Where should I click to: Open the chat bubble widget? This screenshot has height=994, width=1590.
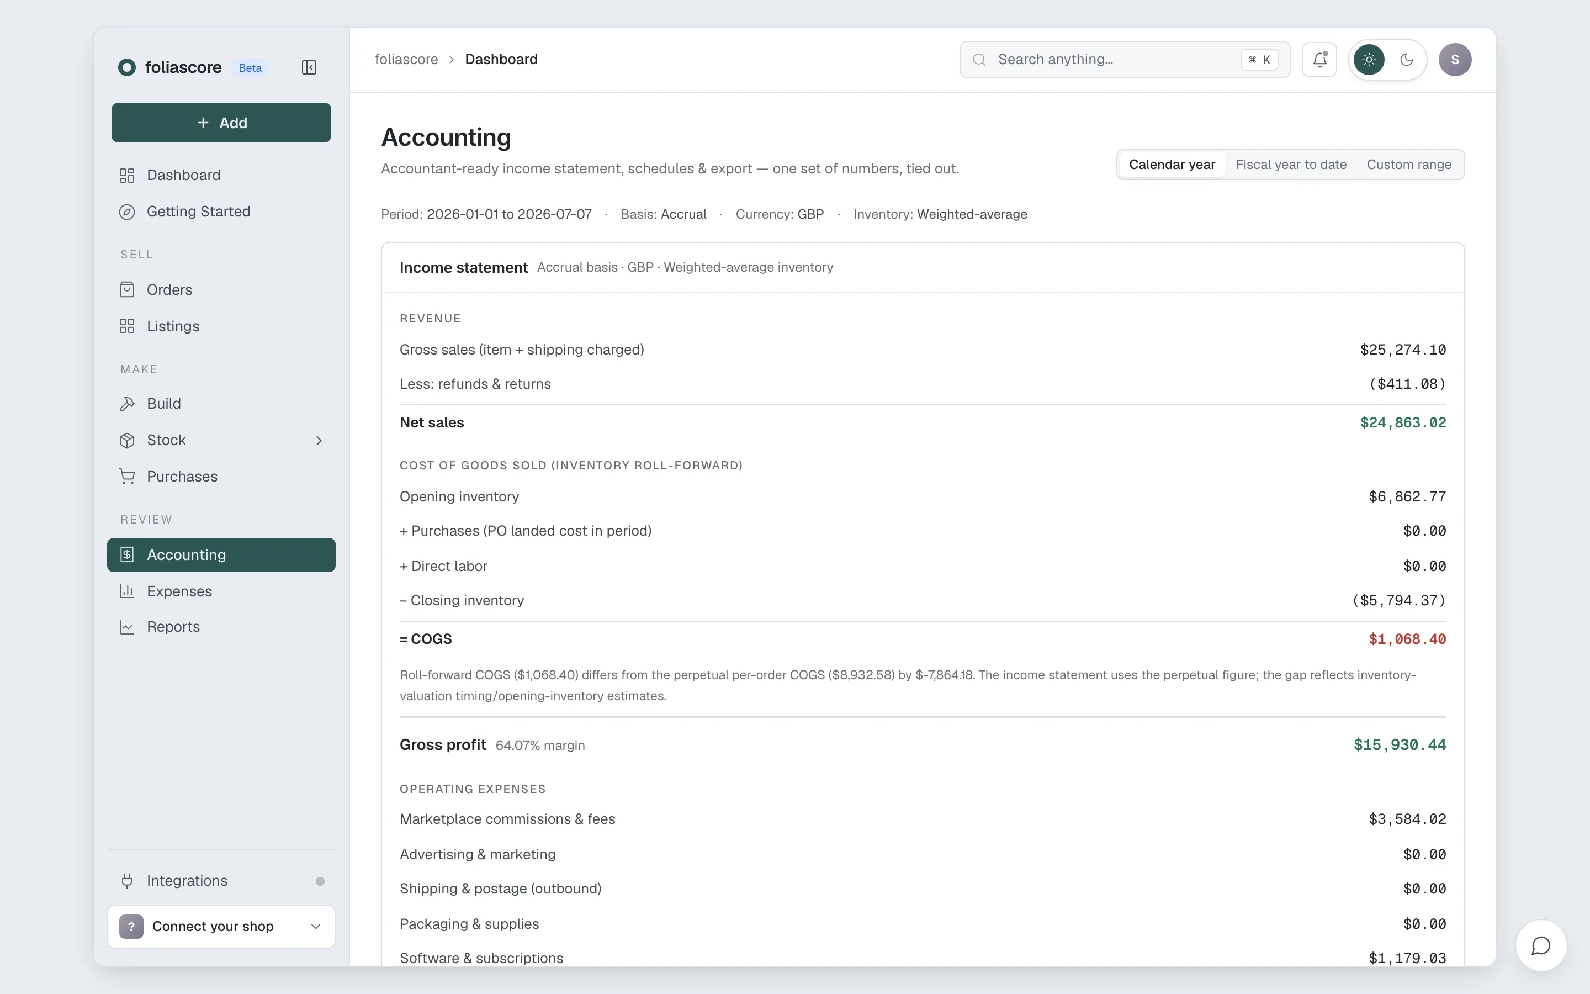tap(1541, 945)
